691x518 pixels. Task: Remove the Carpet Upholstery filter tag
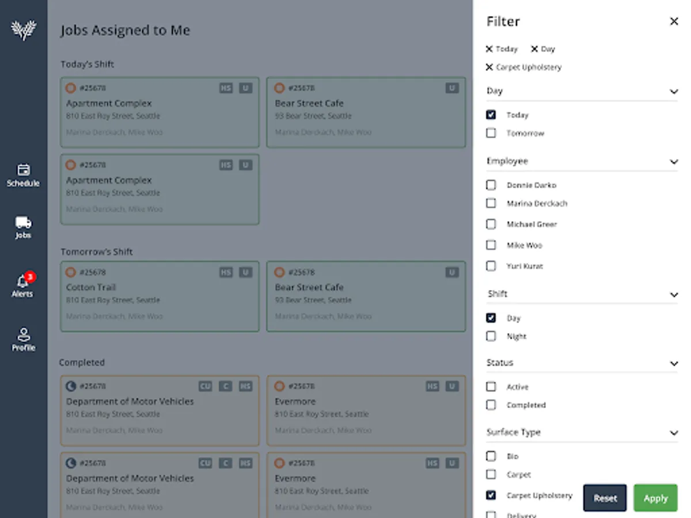pos(489,67)
